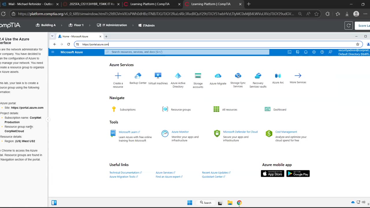370x208 pixels.
Task: Open Chrome tab search dropdown arrow
Action: 52,36
